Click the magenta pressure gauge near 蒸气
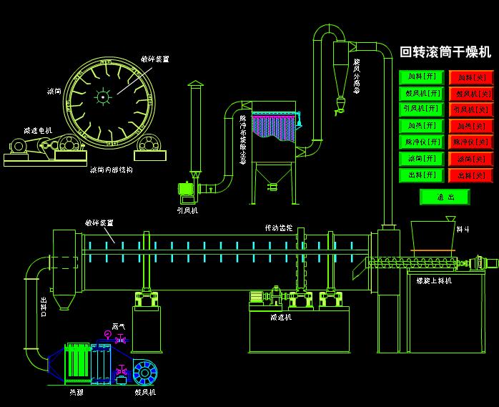The width and height of the screenshot is (499, 407). [107, 334]
